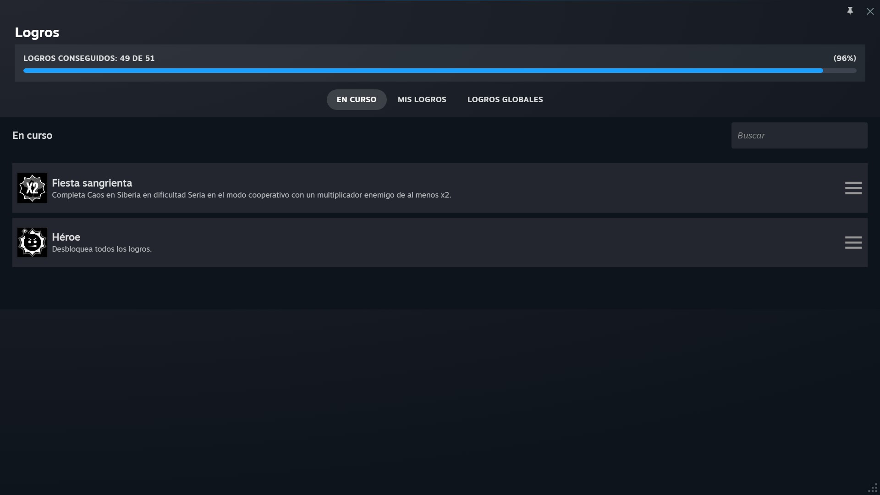Open hamburger menu for Fiesta sangrienta

click(853, 188)
